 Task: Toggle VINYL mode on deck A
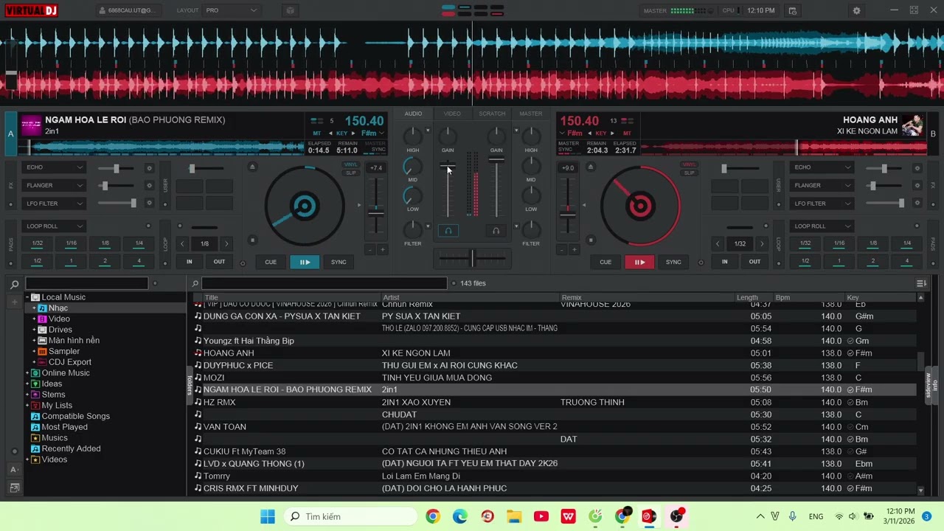point(351,164)
